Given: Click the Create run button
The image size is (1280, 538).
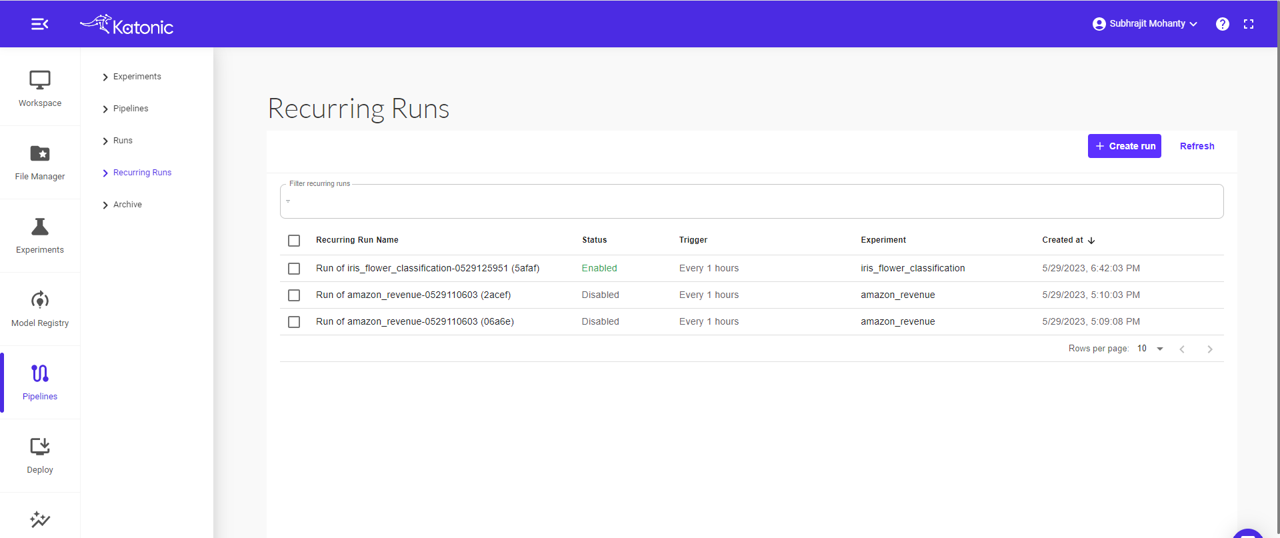Looking at the screenshot, I should coord(1125,146).
